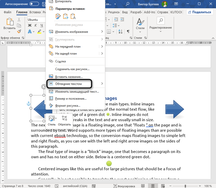Click the Copy icon in clipboard group
The image size is (216, 188).
(x=19, y=26)
